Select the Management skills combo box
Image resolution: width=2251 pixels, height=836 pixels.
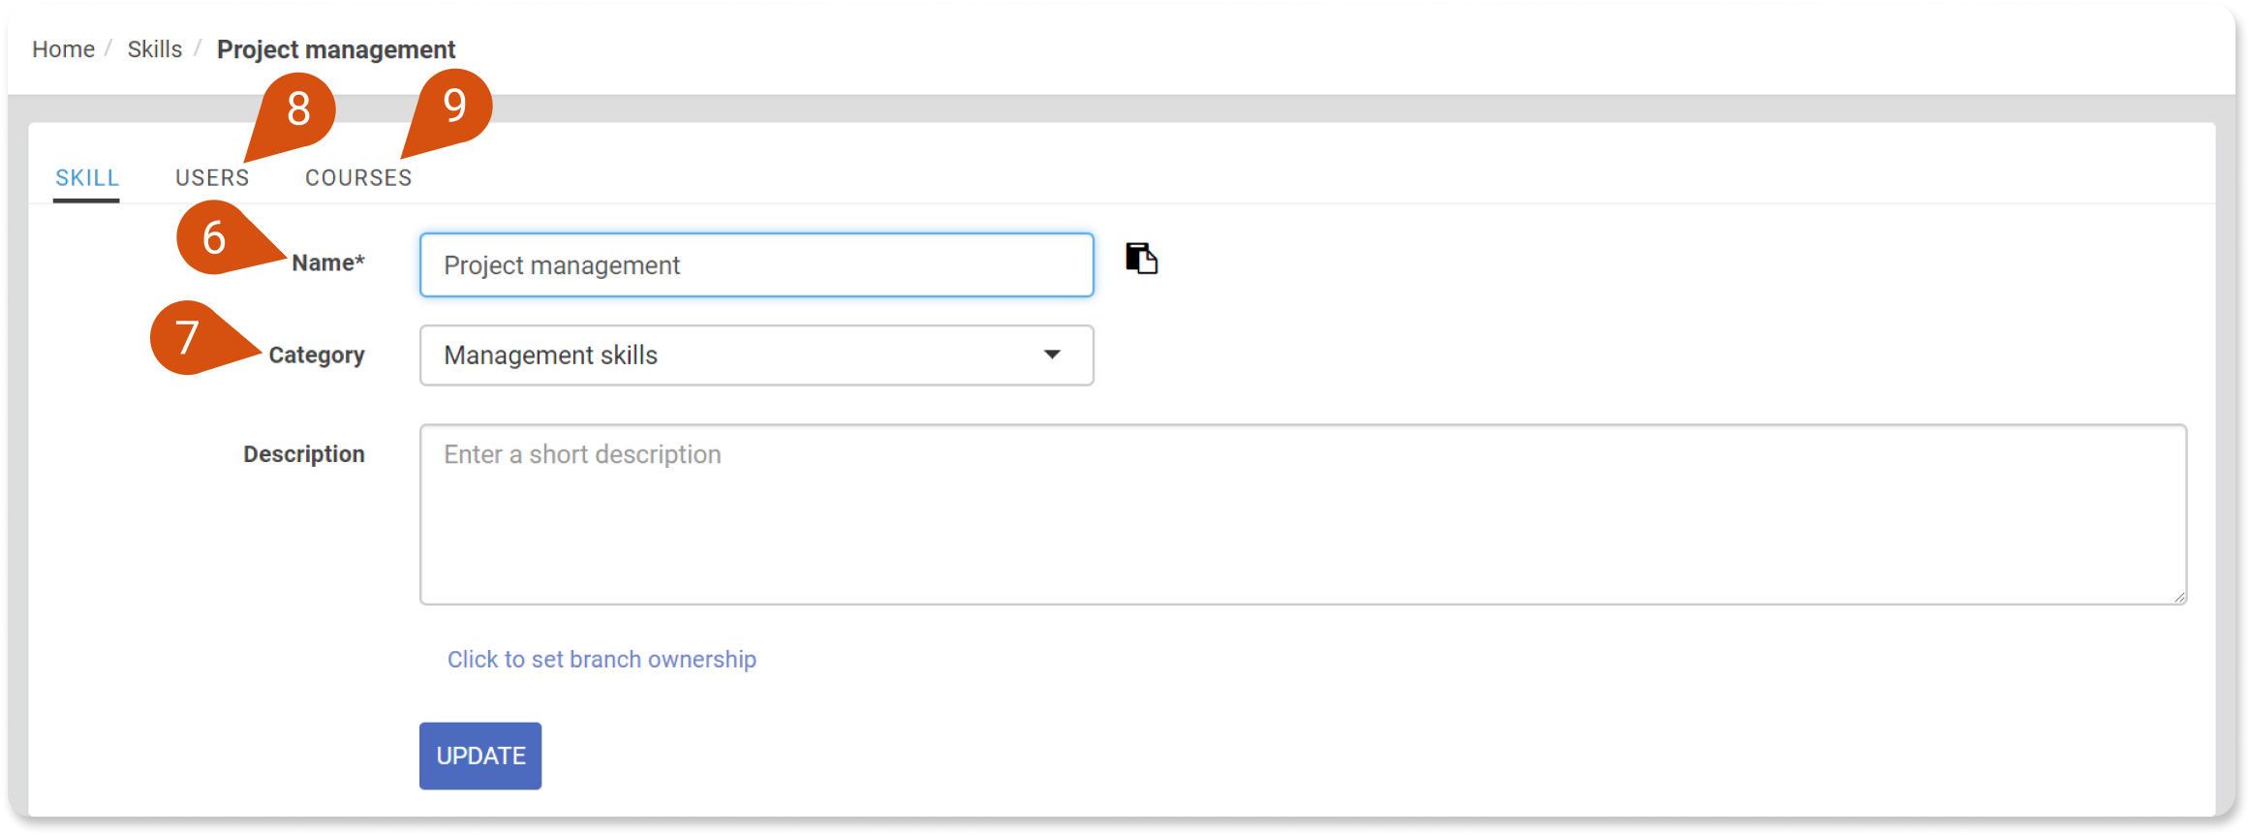click(x=756, y=356)
